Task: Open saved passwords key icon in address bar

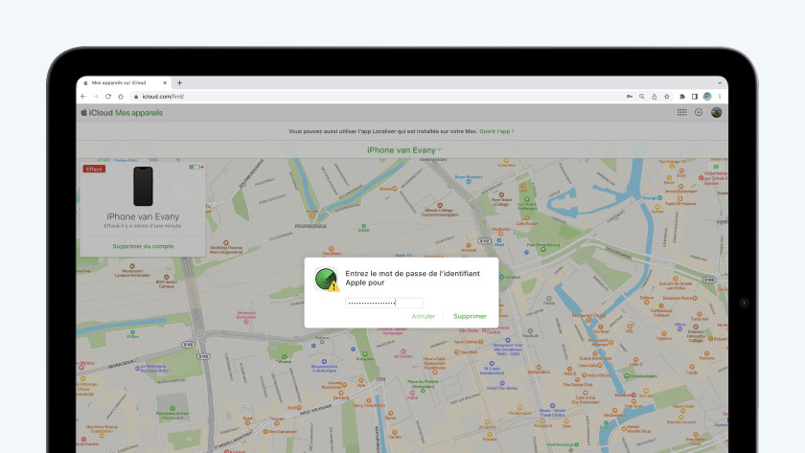Action: click(630, 97)
